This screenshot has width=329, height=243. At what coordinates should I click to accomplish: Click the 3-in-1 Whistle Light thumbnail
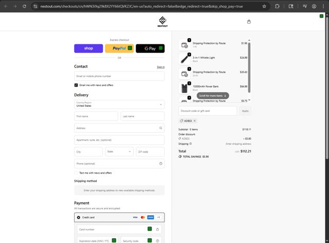tap(184, 59)
